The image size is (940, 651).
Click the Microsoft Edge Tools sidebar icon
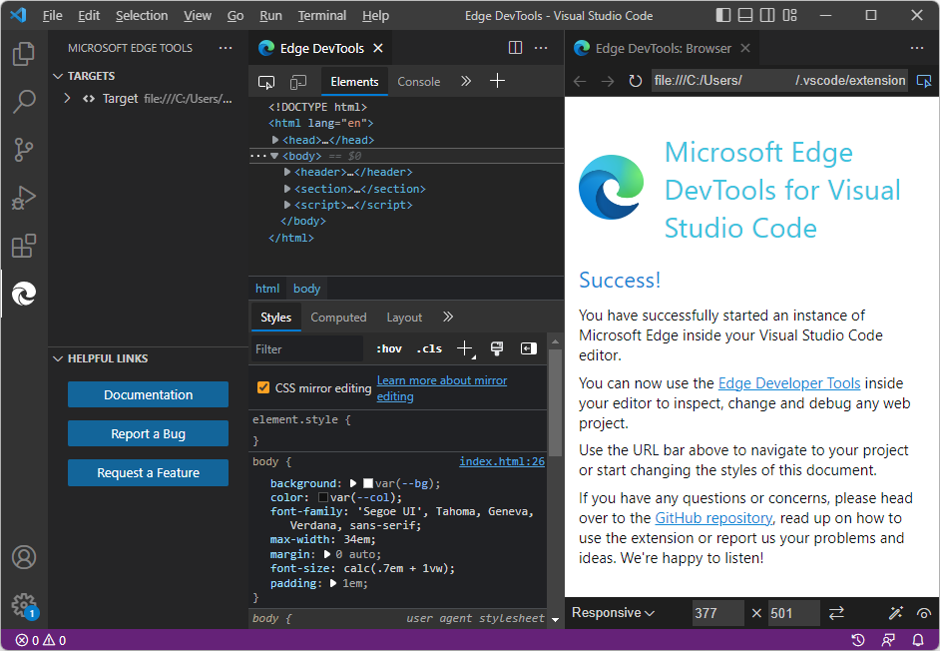click(x=24, y=294)
